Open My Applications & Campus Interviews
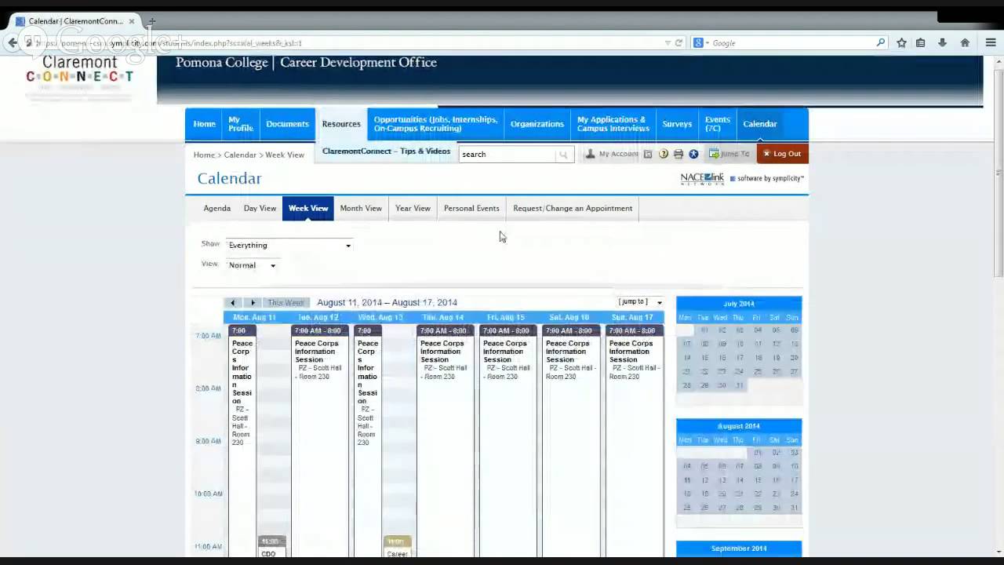Screen dimensions: 1004x565 click(x=613, y=124)
